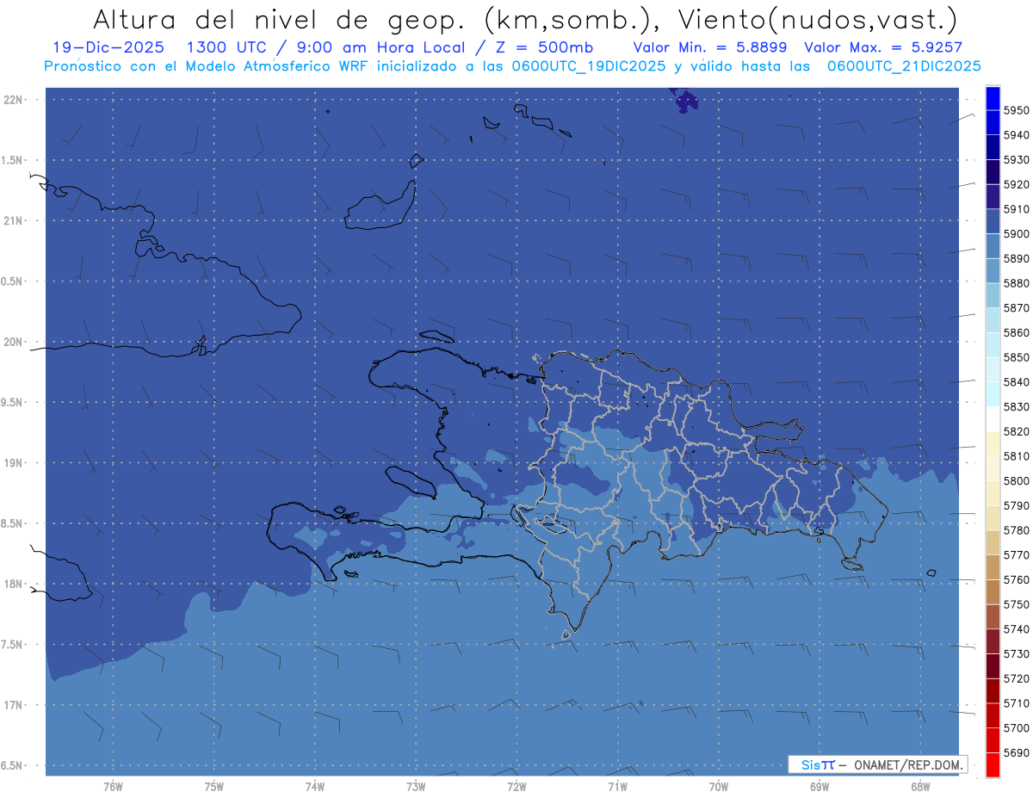Click the '17N' latitude axis label
Screen dimensions: 1033x798
[15, 705]
